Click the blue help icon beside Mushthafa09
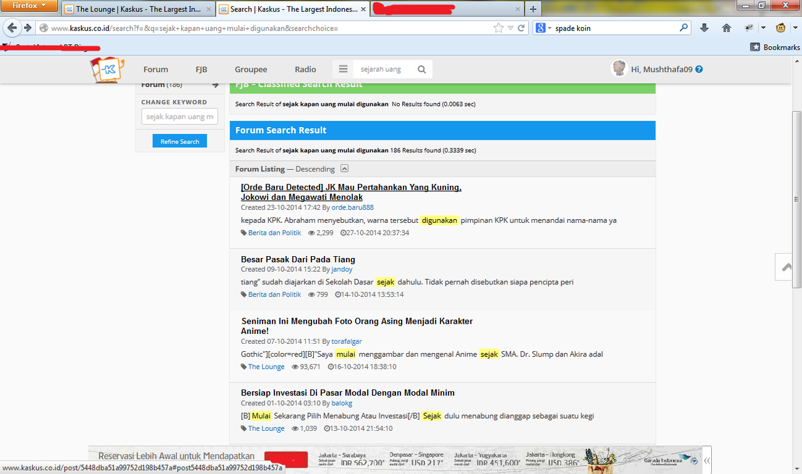 pyautogui.click(x=699, y=70)
